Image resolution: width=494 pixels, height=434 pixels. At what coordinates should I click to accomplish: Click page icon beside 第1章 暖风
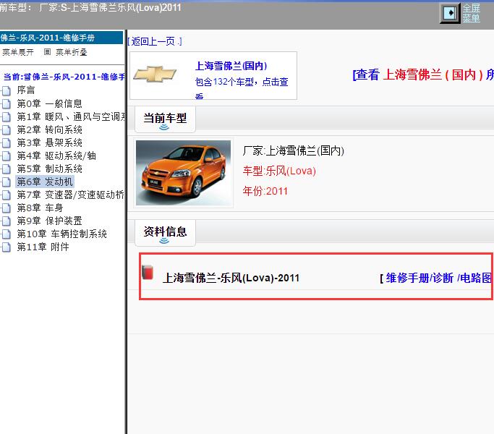coord(6,117)
